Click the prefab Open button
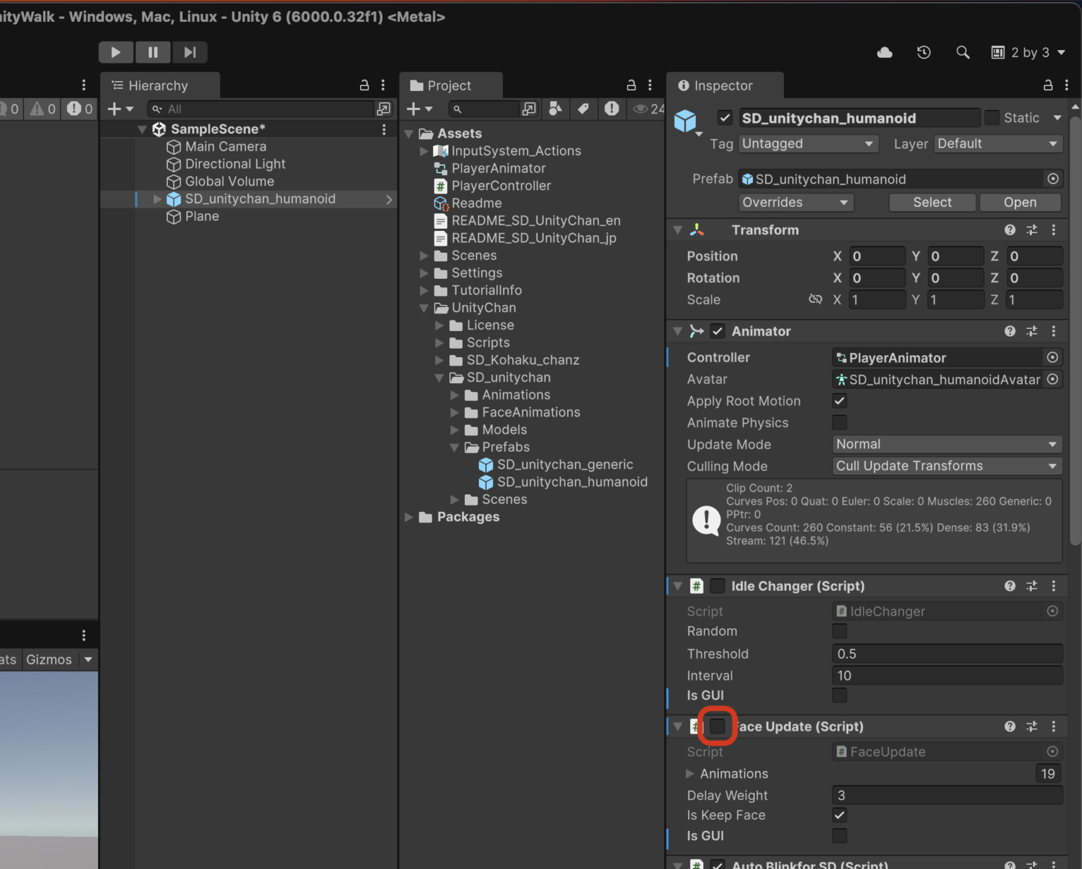1082x869 pixels. [1019, 202]
